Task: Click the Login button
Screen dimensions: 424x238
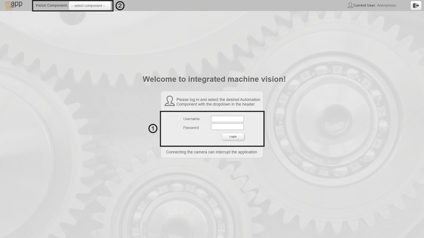Action: pos(233,136)
